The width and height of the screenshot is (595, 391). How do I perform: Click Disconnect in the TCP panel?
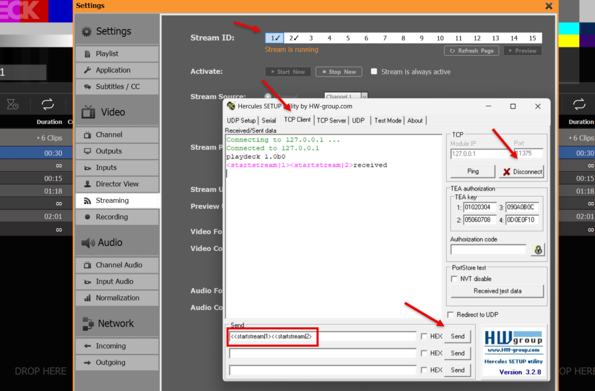click(x=521, y=171)
